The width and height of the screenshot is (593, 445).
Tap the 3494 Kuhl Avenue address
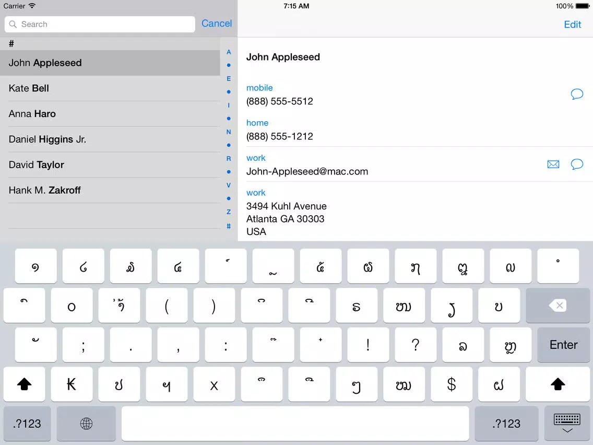point(286,219)
